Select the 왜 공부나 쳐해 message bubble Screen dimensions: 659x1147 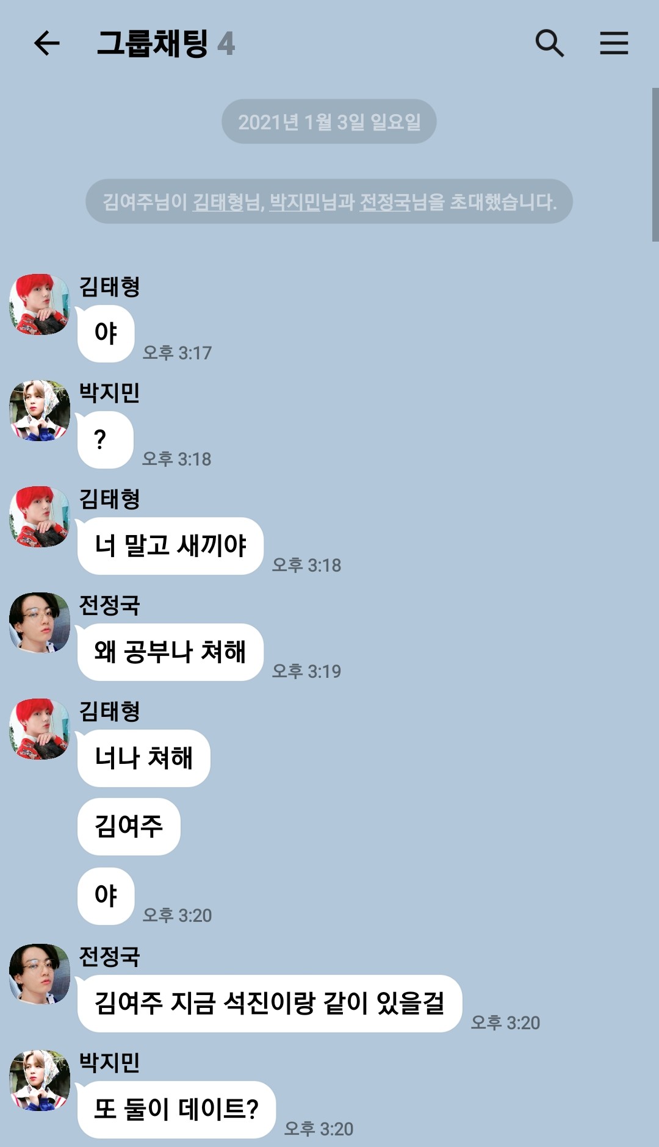[170, 652]
